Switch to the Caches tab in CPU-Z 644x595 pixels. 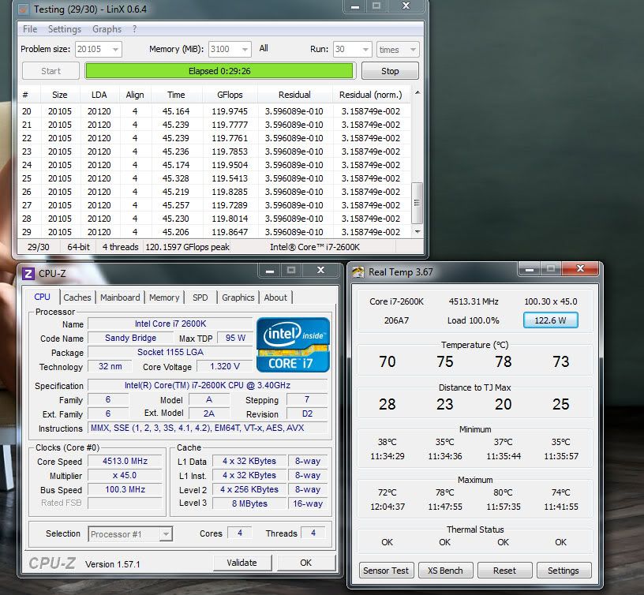[x=77, y=297]
